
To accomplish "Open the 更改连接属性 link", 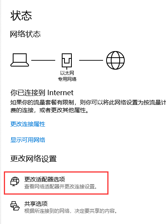I will tap(28, 124).
